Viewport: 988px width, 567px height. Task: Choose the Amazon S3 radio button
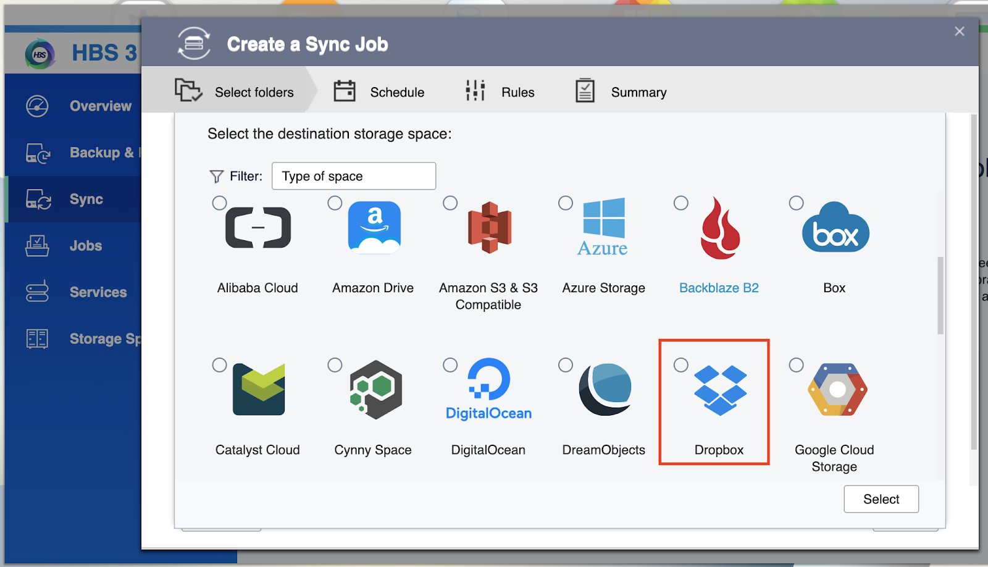[450, 203]
